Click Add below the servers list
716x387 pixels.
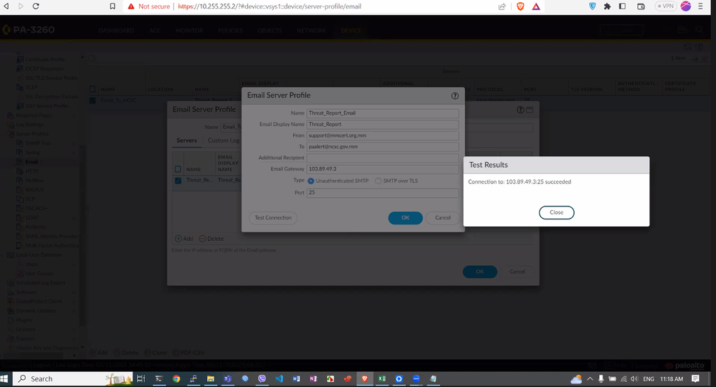[x=184, y=239]
